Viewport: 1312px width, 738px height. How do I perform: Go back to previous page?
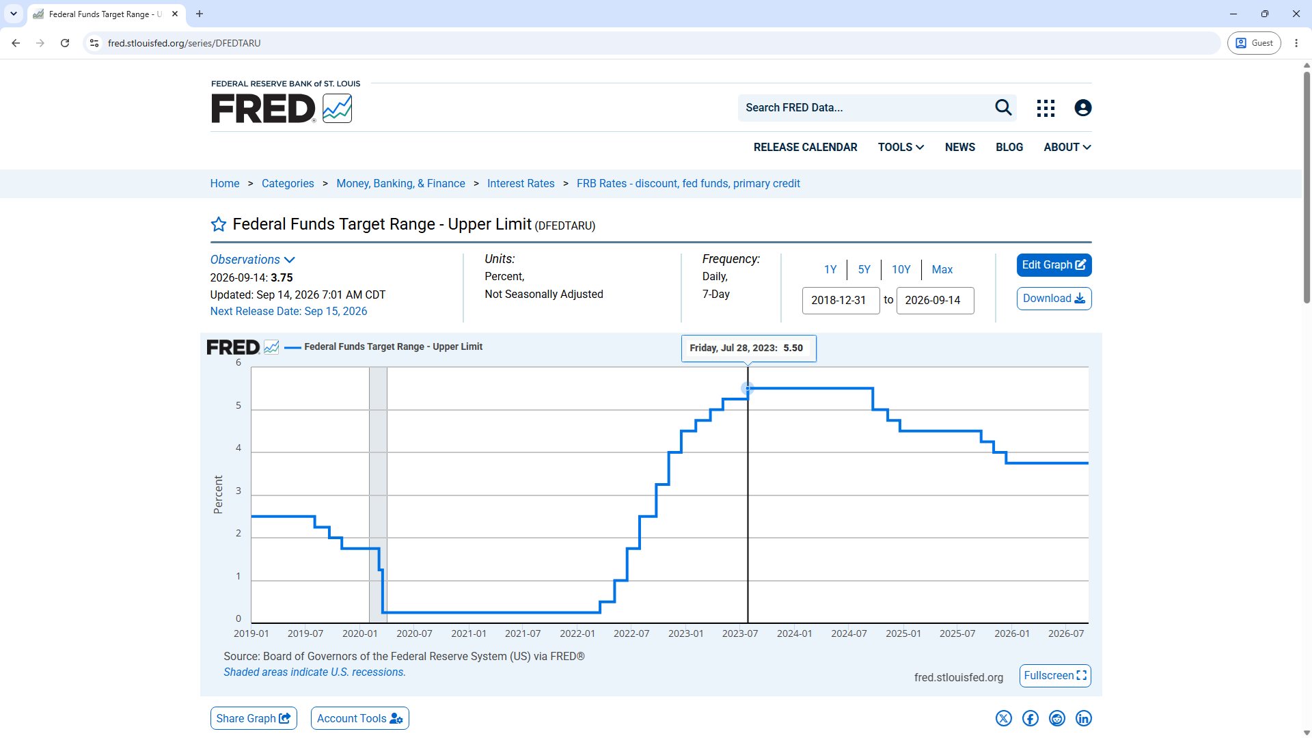16,43
